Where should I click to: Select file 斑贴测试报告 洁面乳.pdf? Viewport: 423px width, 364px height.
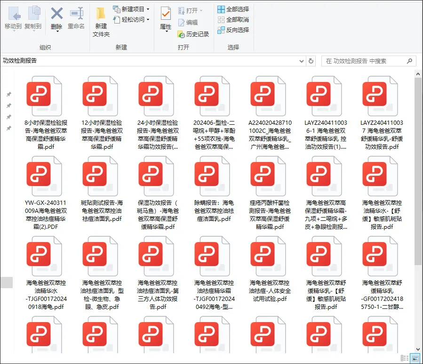click(x=102, y=189)
